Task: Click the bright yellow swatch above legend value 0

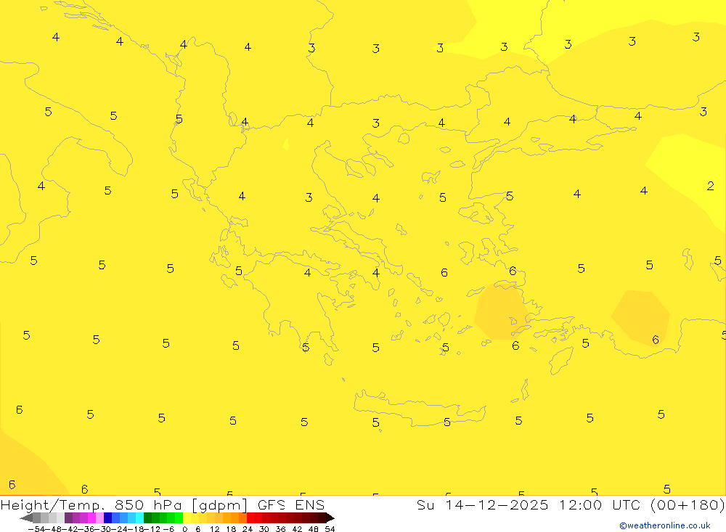Action: tap(187, 517)
